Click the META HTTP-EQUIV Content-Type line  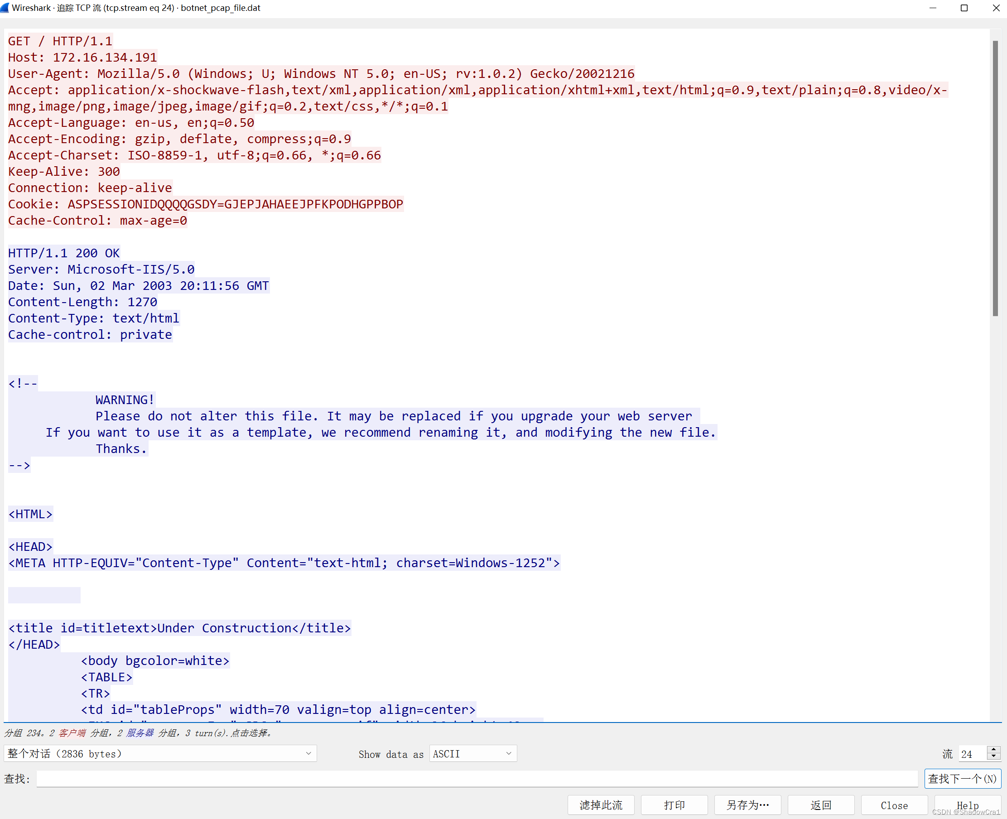point(284,563)
